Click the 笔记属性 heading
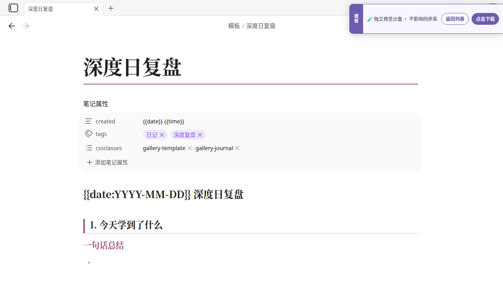This screenshot has width=503, height=283. point(95,104)
